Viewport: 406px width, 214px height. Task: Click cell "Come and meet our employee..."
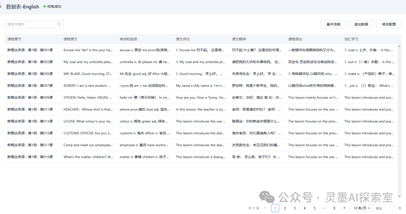88,145
